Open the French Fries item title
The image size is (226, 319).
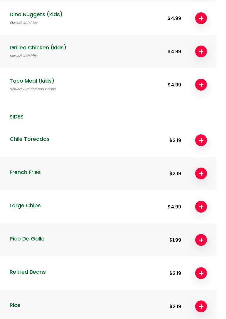tap(25, 172)
